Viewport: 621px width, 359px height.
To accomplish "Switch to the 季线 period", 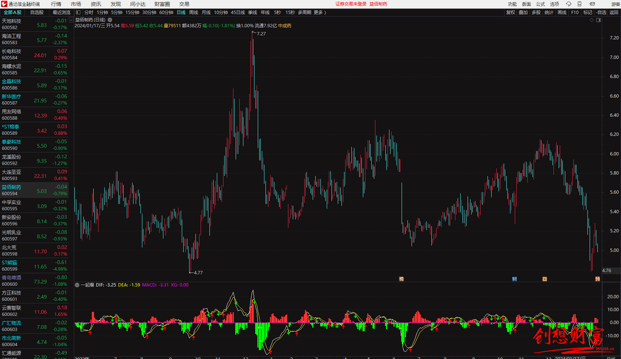I will [x=253, y=13].
